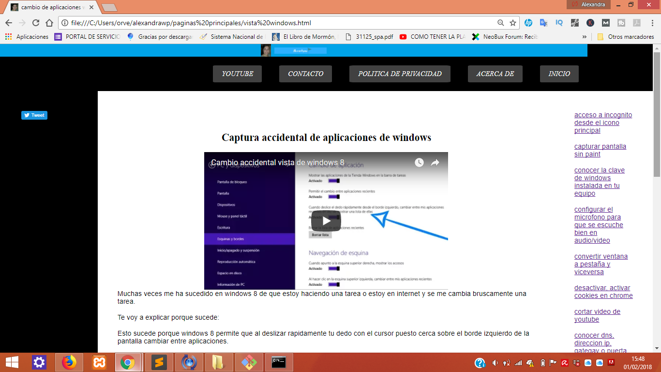Open 'Sistema Nacional de' bookmark
The width and height of the screenshot is (661, 372).
232,36
